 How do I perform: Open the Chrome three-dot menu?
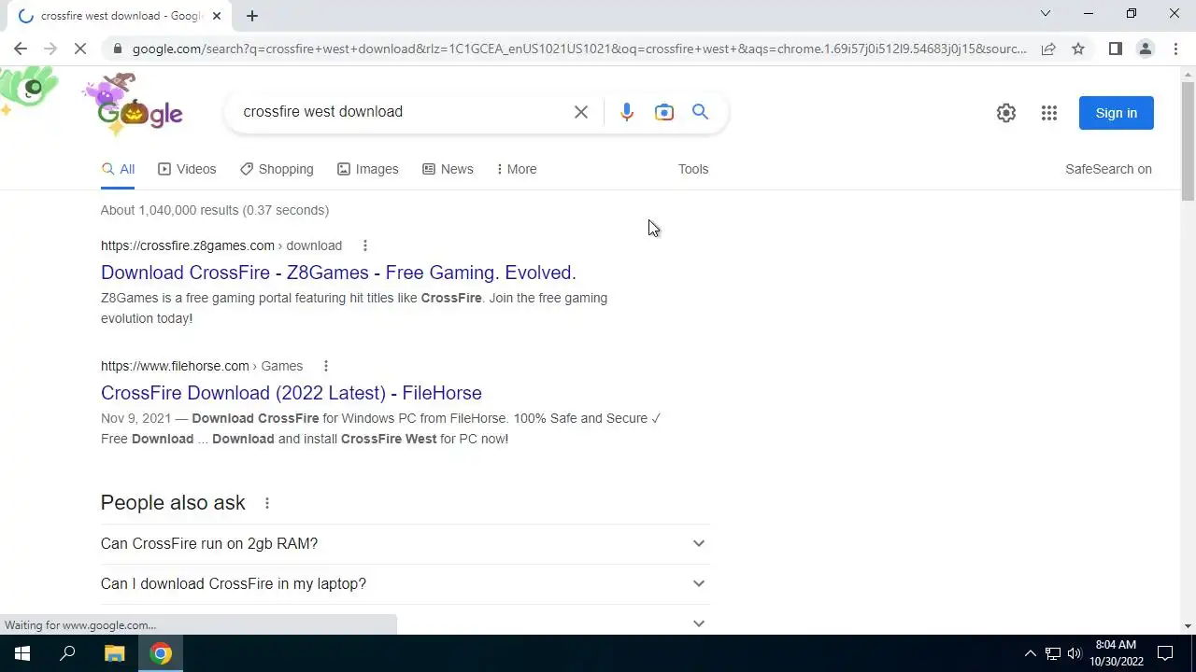coord(1175,49)
